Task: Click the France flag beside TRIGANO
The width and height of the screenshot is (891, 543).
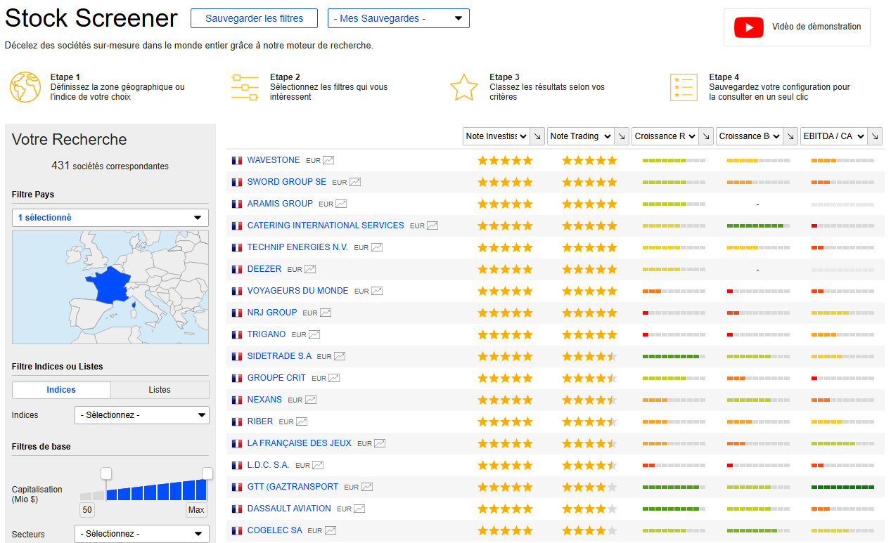Action: pos(237,335)
